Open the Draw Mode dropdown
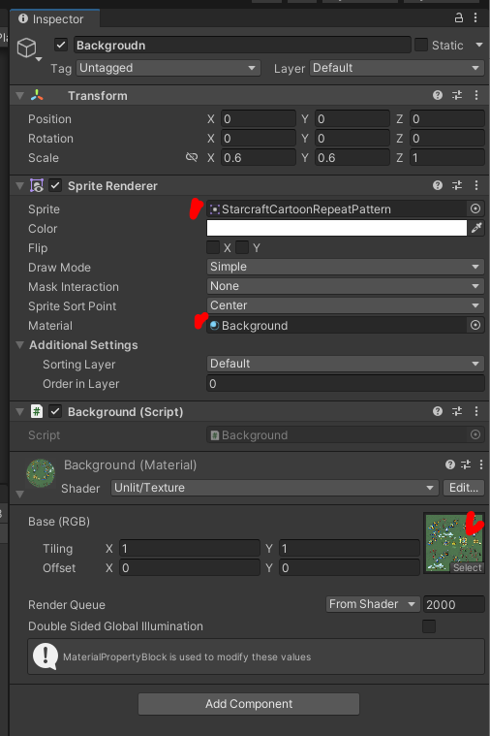This screenshot has width=490, height=736. pyautogui.click(x=345, y=267)
